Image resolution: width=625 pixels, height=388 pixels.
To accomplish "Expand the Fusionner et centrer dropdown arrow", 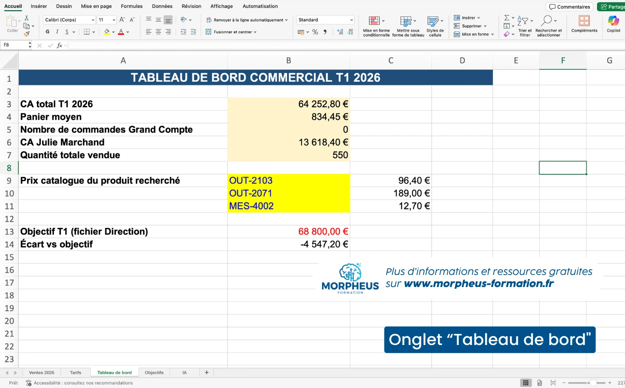I will pos(255,32).
